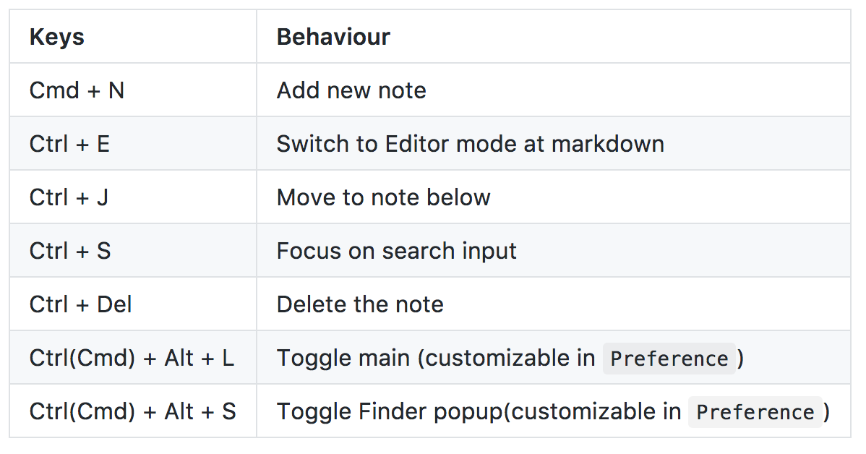Click Preference code label in Finder popup row
The height and width of the screenshot is (454, 866).
[x=755, y=412]
